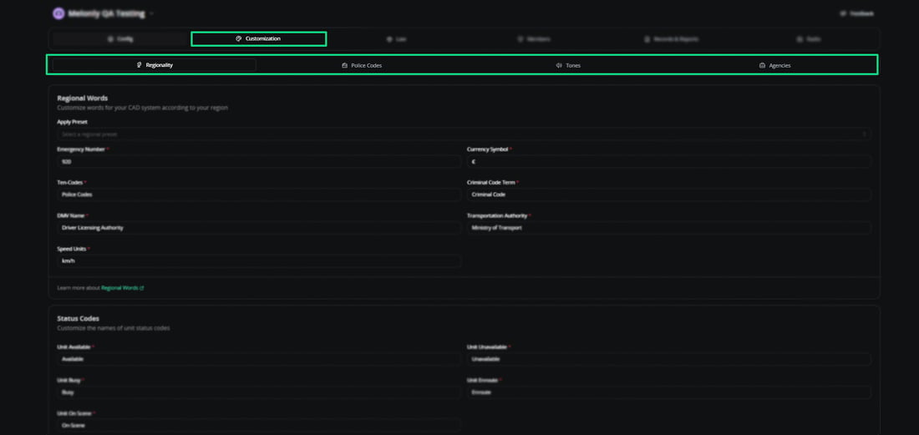Click the icon beside Police Codes
Viewport: 919px width, 435px height.
(344, 66)
